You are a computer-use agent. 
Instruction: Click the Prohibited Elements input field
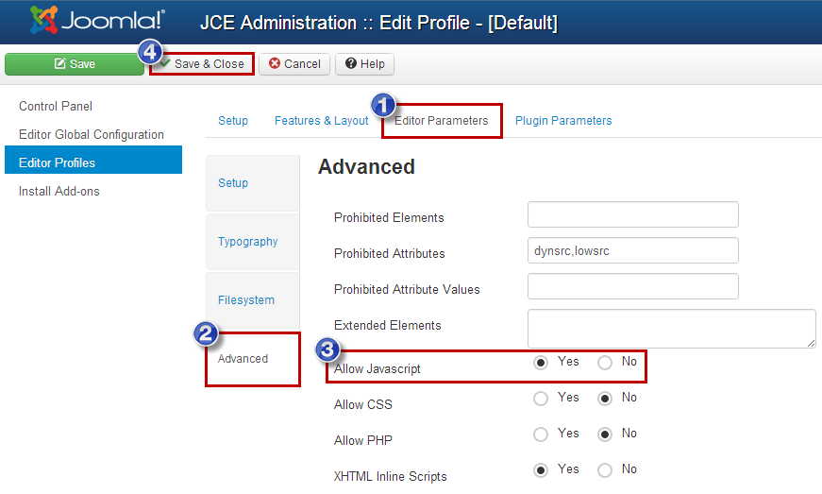point(632,214)
